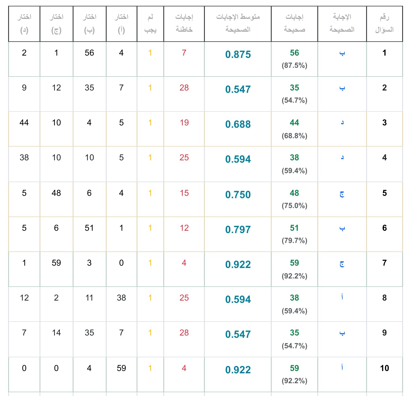Select the 56 (87.5%) correct answers cell
The image size is (410, 396).
tap(294, 59)
